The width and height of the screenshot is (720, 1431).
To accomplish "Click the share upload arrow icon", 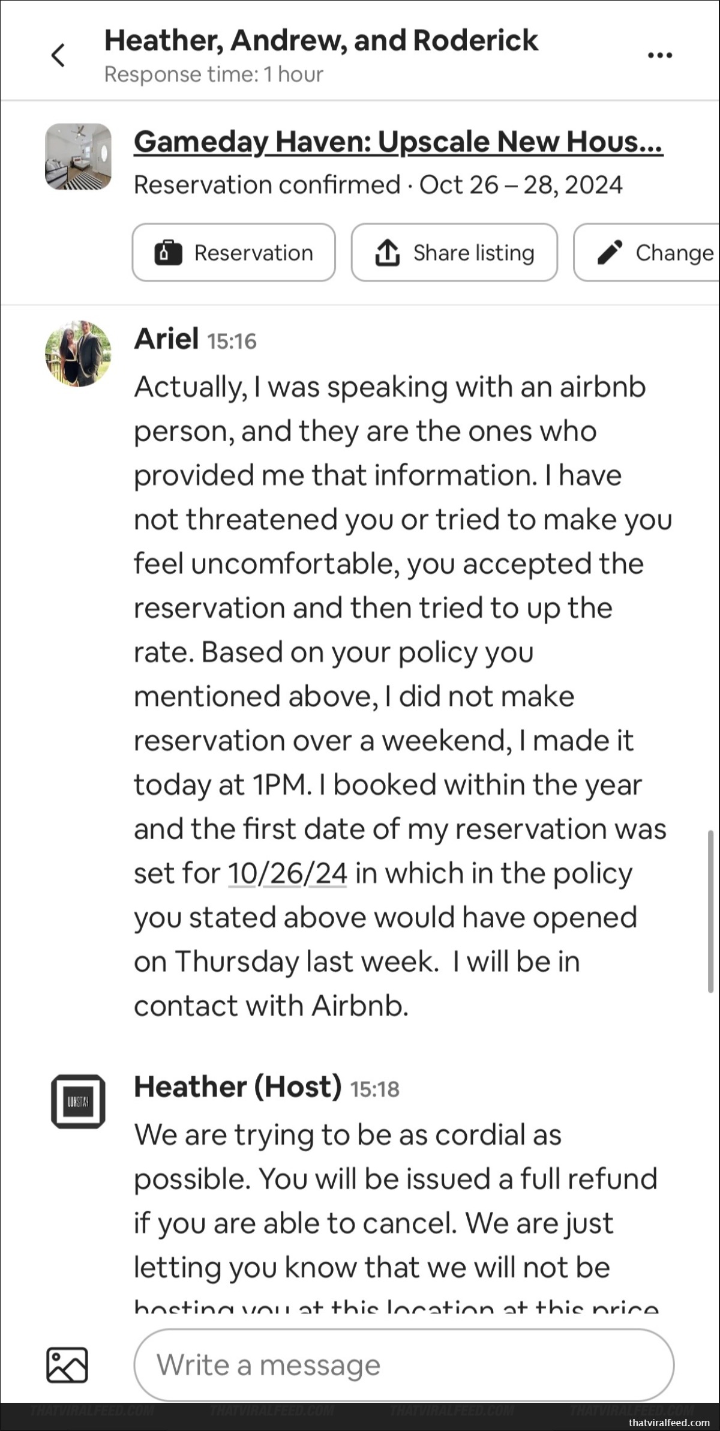I will 388,252.
